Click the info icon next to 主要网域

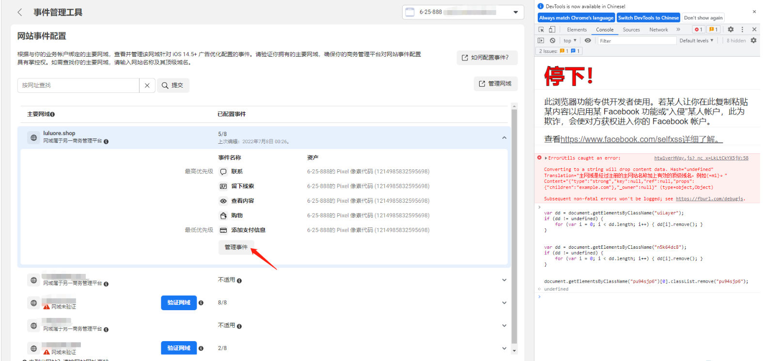click(53, 114)
